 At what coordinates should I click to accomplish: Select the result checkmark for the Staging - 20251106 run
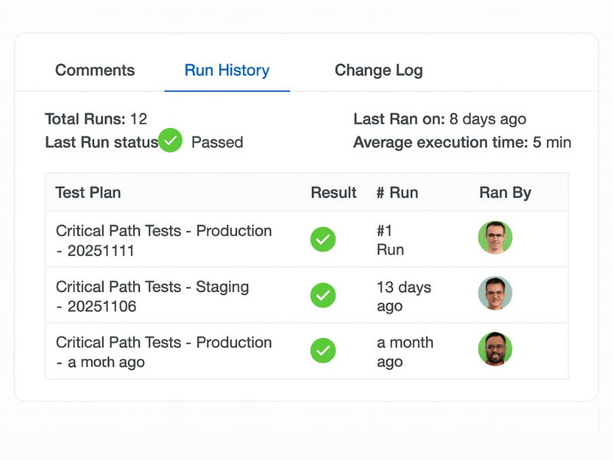[323, 295]
